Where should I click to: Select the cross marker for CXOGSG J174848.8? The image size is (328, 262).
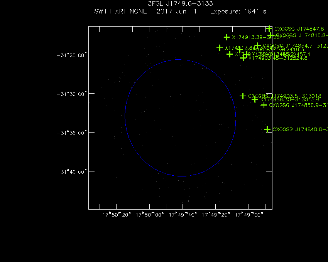267,129
